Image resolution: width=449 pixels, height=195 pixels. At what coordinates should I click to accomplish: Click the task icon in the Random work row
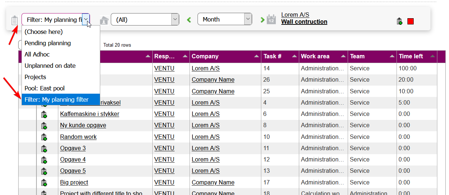click(x=44, y=137)
